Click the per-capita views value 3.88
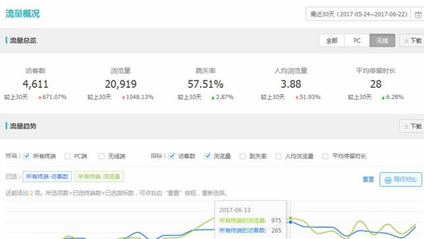This screenshot has width=424, height=239. pos(291,84)
